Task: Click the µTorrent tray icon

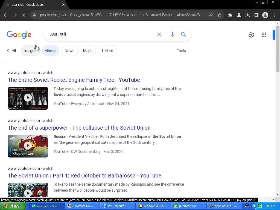Action: click(260, 206)
